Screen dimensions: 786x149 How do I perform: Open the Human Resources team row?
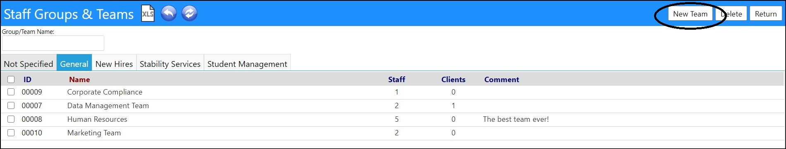point(392,119)
